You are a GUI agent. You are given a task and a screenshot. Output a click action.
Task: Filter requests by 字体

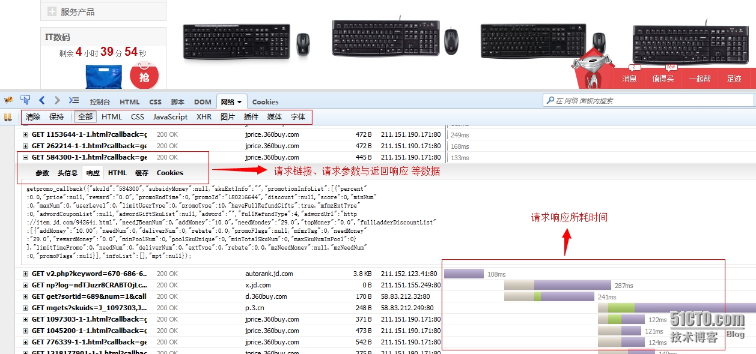tap(298, 117)
